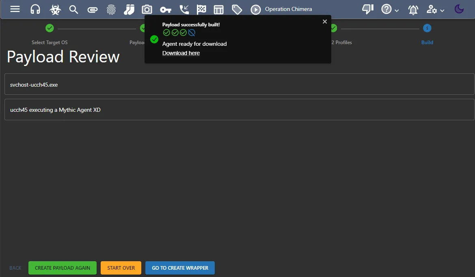Click the headphones active callbacks icon
This screenshot has width=475, height=277.
[35, 9]
